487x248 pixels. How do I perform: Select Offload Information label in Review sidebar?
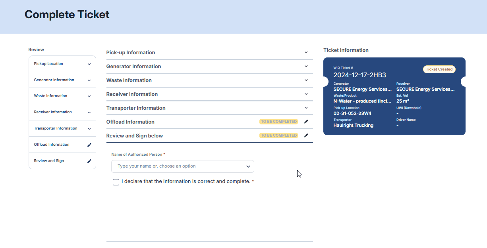click(52, 145)
